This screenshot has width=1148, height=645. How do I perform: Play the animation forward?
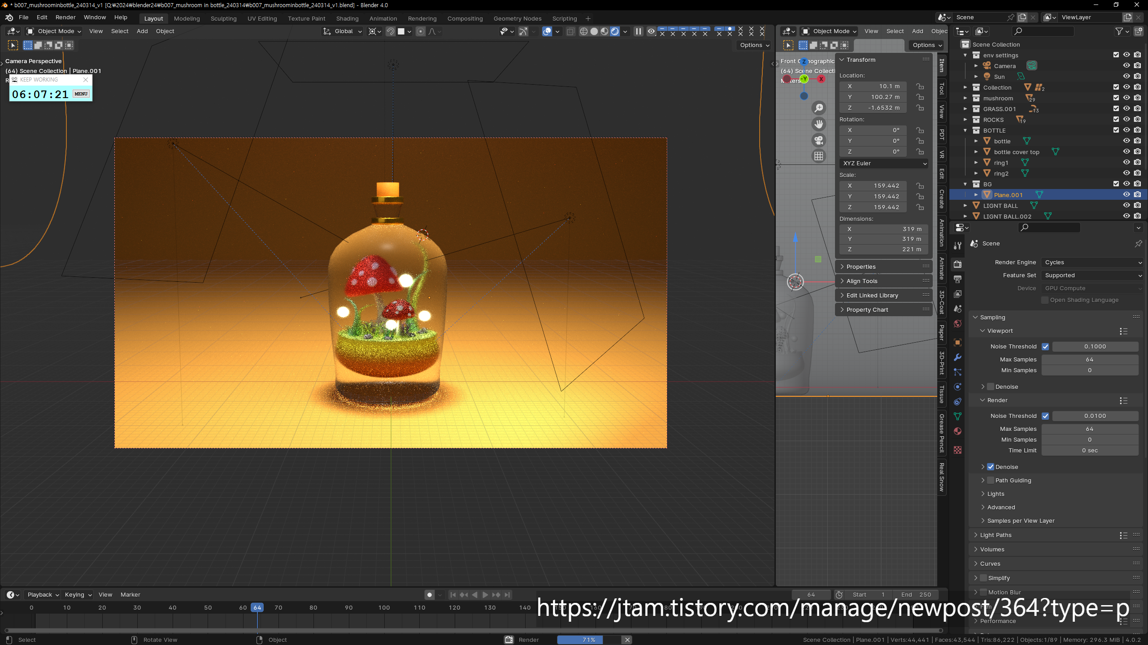485,595
